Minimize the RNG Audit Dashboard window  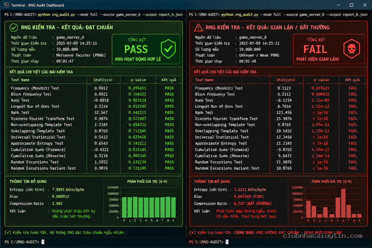pyautogui.click(x=339, y=5)
